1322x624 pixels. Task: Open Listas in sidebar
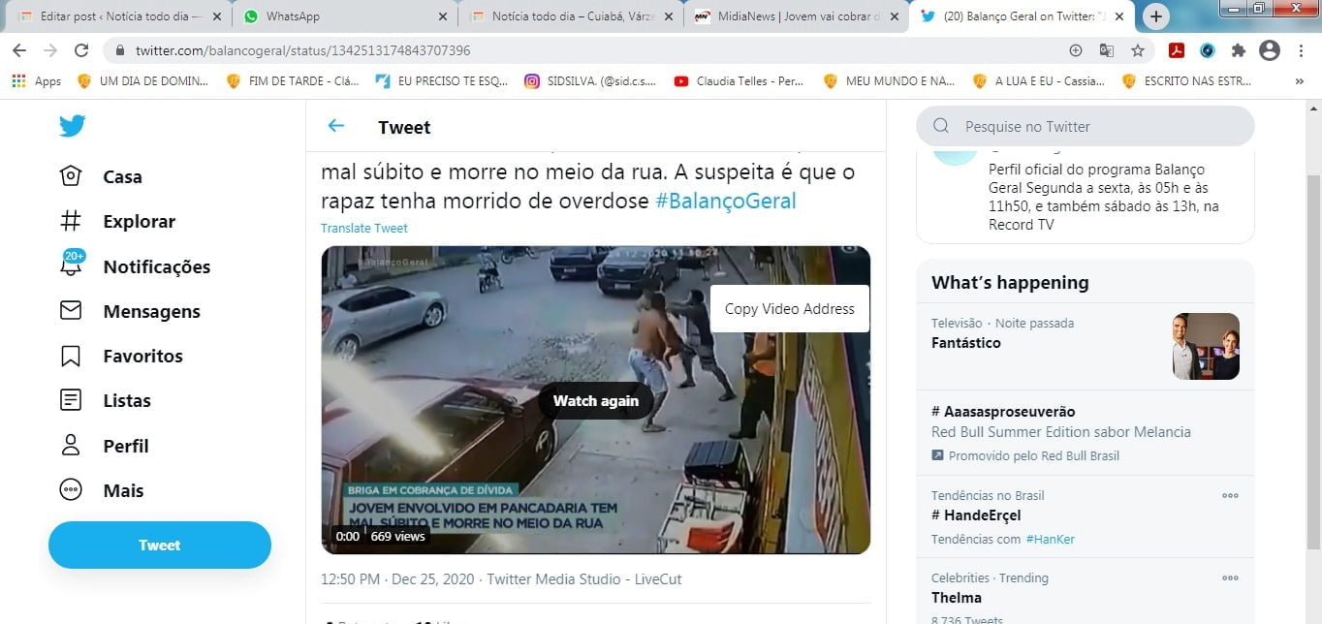[105, 400]
